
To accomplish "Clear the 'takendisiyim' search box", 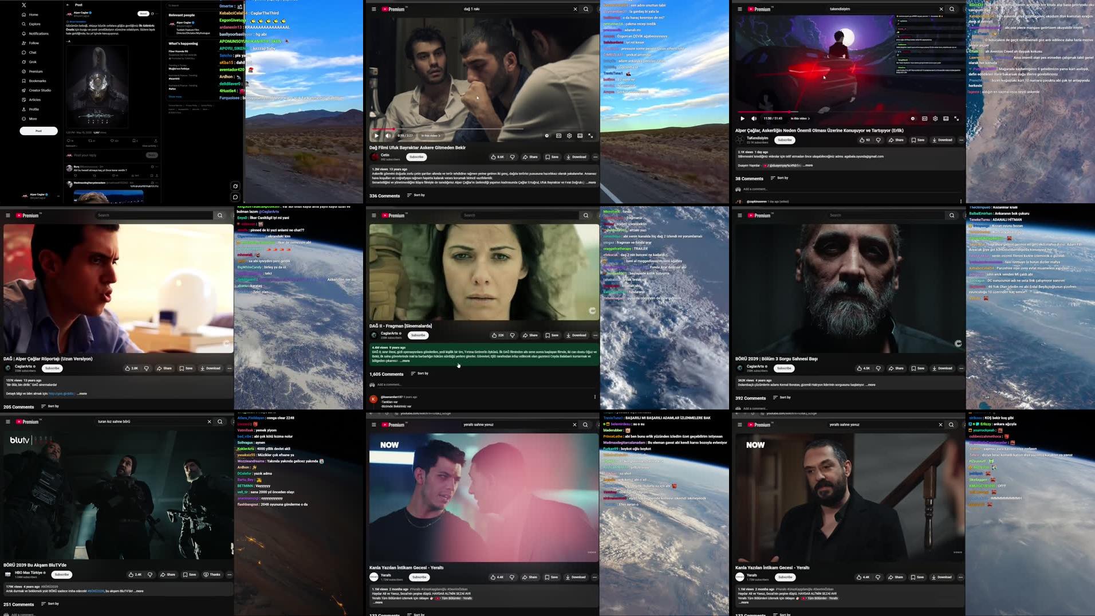I will coord(941,9).
